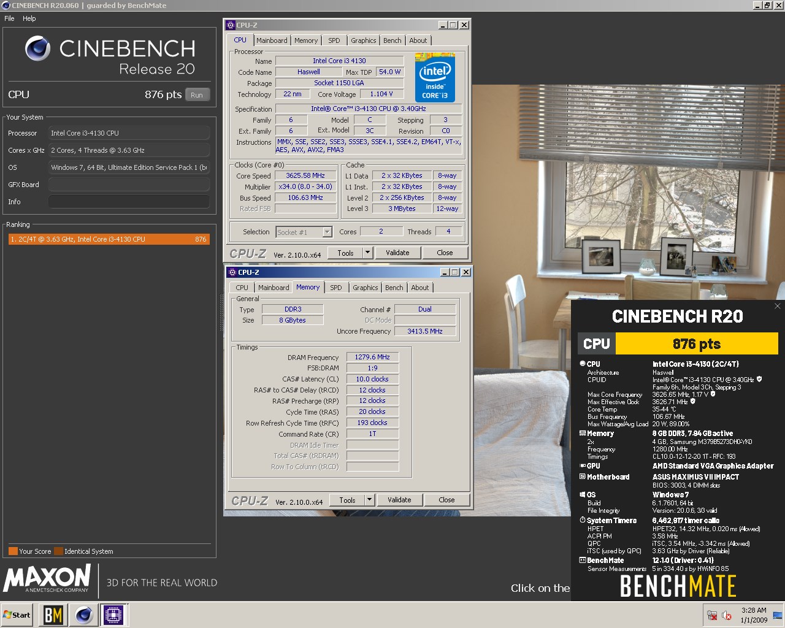Click the CPU section icon in BenchMate panel
Image resolution: width=785 pixels, height=628 pixels.
click(x=583, y=364)
